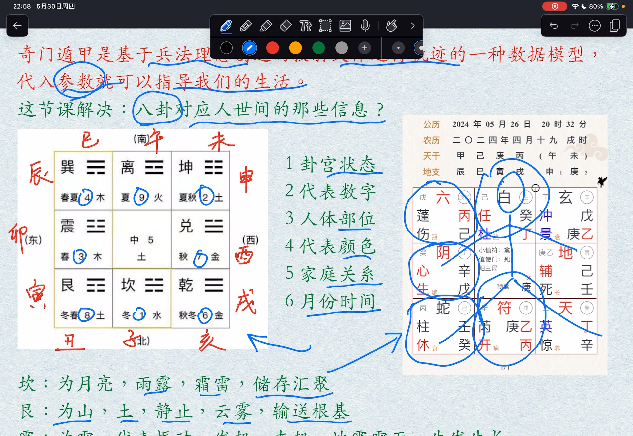Tap the 地 辅 死 palace in the chart
This screenshot has width=633, height=436.
click(x=566, y=271)
